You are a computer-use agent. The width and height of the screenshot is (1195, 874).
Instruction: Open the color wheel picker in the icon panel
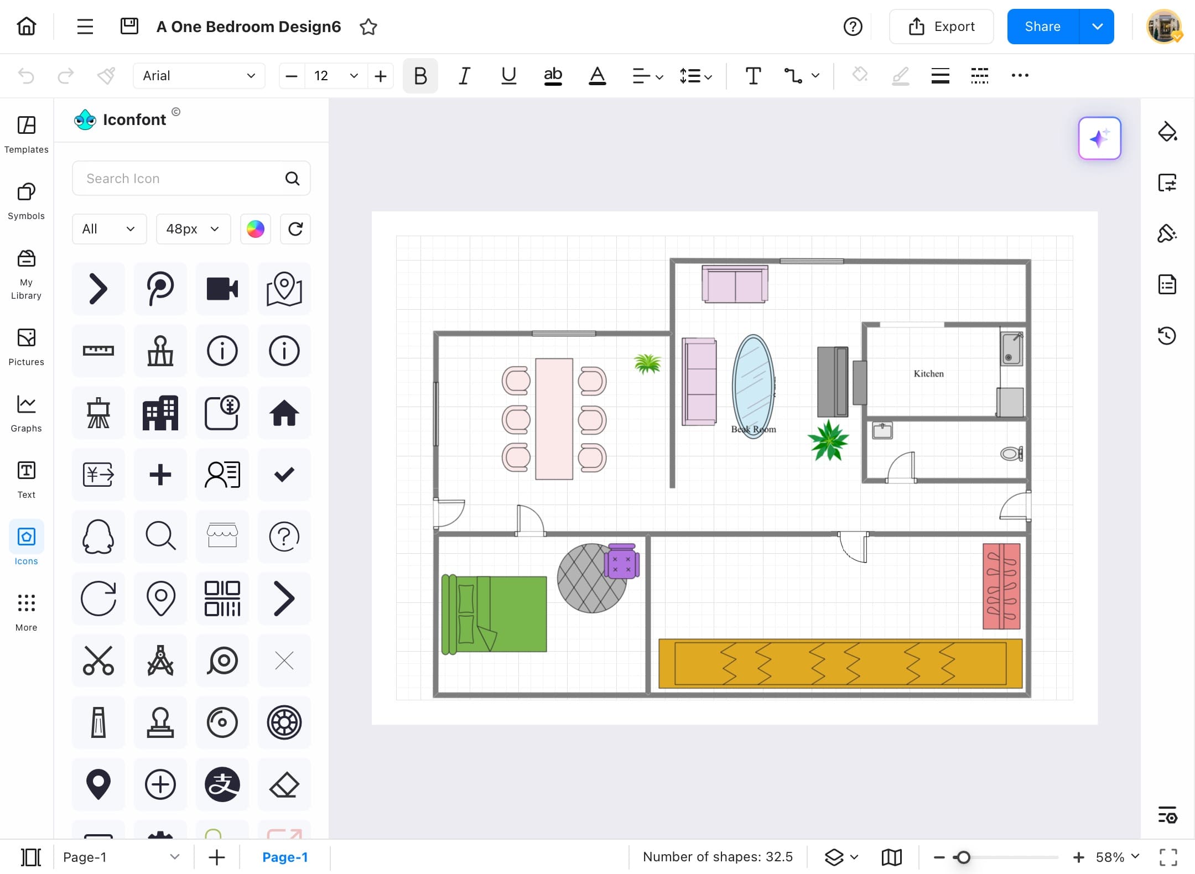click(255, 228)
